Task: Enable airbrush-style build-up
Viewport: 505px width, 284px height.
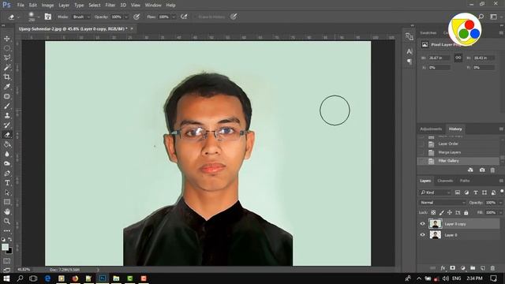Action: tap(184, 17)
